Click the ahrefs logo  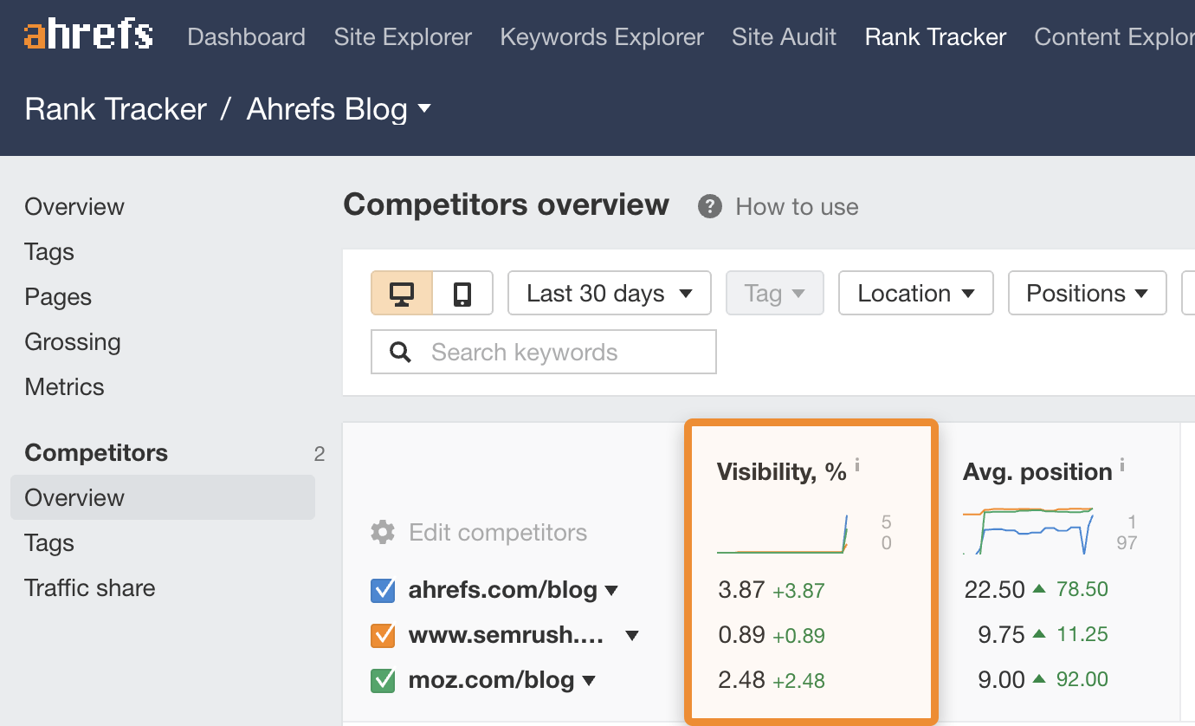[x=87, y=35]
